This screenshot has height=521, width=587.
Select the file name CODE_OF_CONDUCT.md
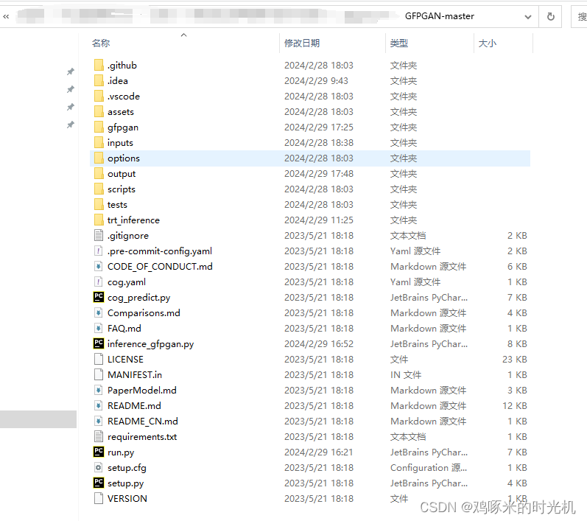coord(160,266)
